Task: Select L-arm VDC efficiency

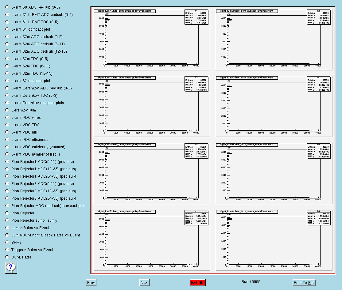Action: click(7, 139)
